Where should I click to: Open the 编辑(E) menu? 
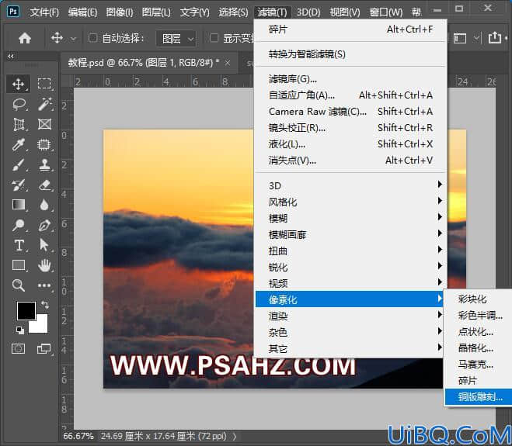click(82, 12)
